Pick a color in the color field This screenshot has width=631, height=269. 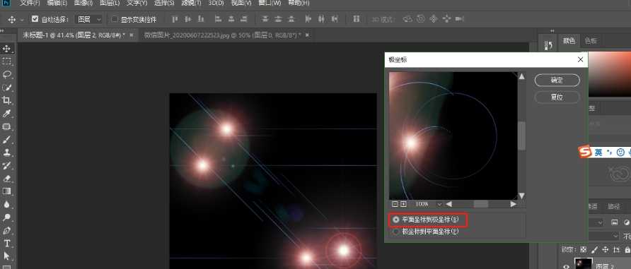pos(609,73)
